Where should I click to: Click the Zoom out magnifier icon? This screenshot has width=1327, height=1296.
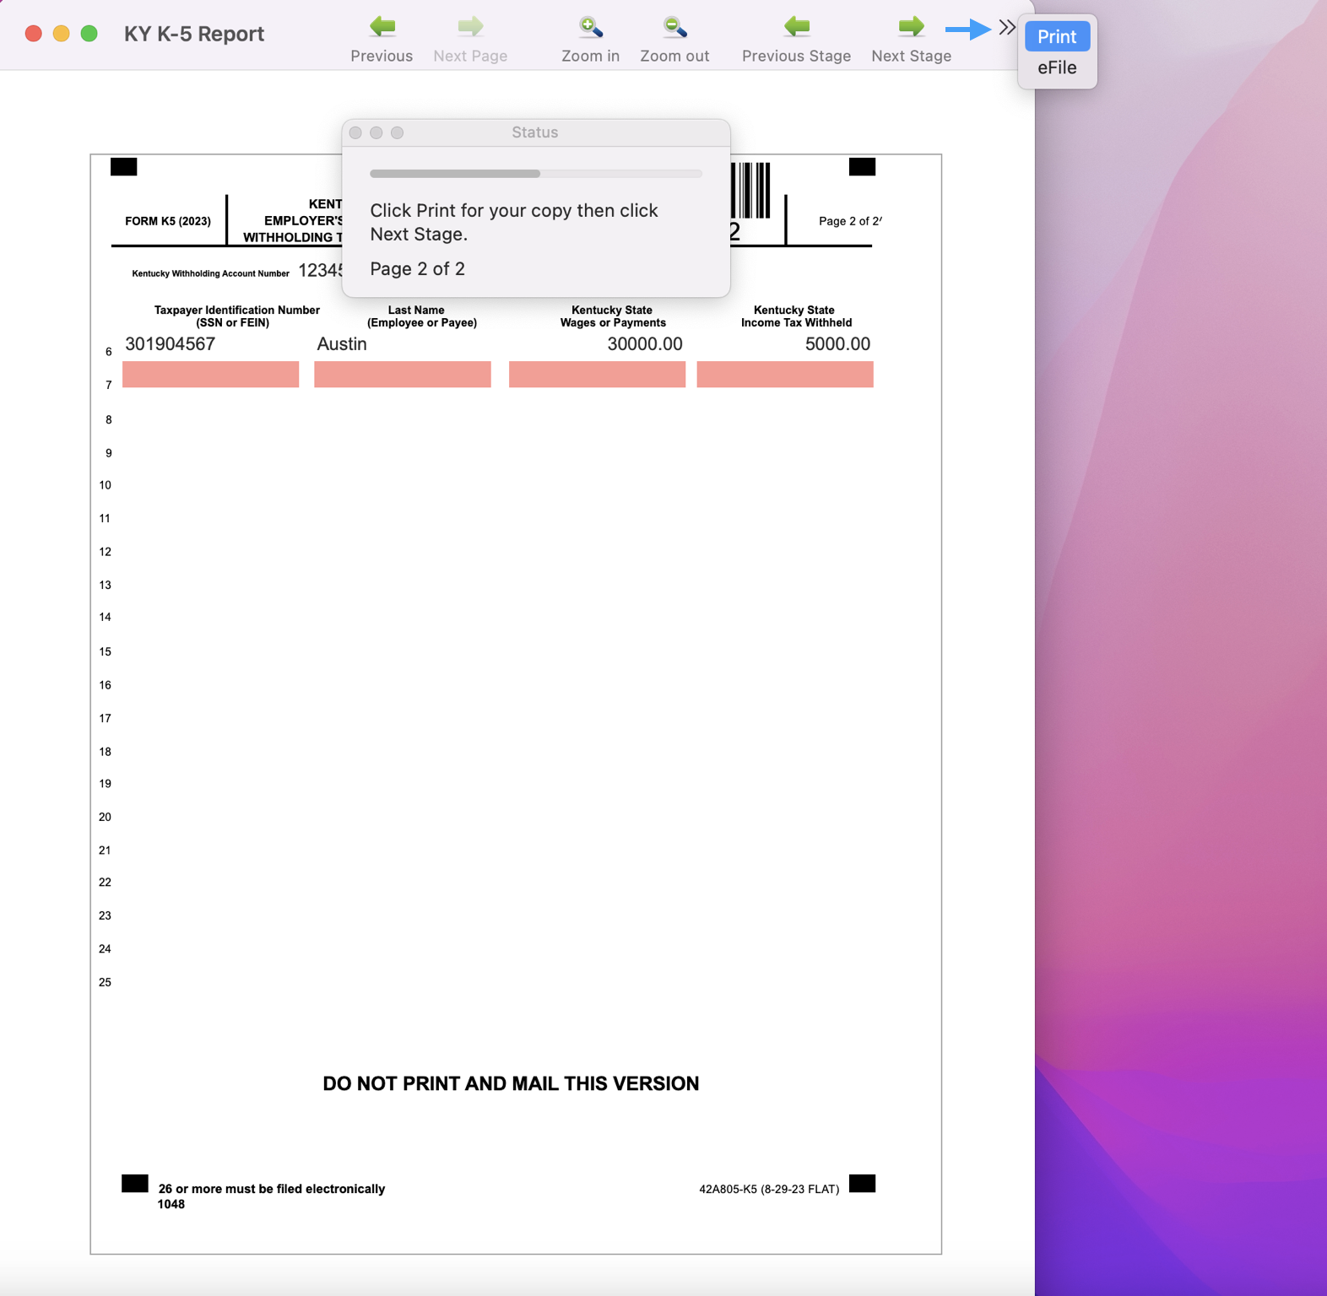(x=674, y=27)
